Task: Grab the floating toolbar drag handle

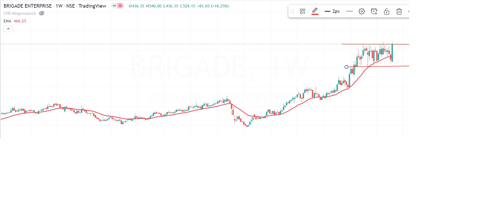Action: [x=292, y=11]
